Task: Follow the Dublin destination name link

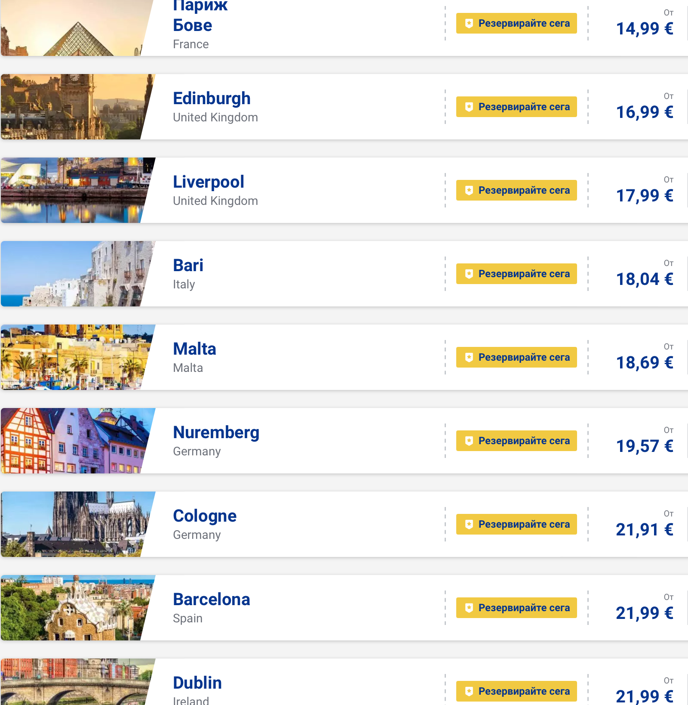Action: pos(197,683)
